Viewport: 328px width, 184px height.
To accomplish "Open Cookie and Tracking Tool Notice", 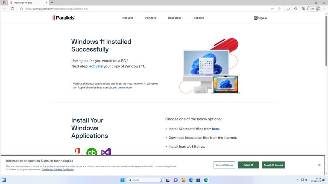I will [x=58, y=170].
